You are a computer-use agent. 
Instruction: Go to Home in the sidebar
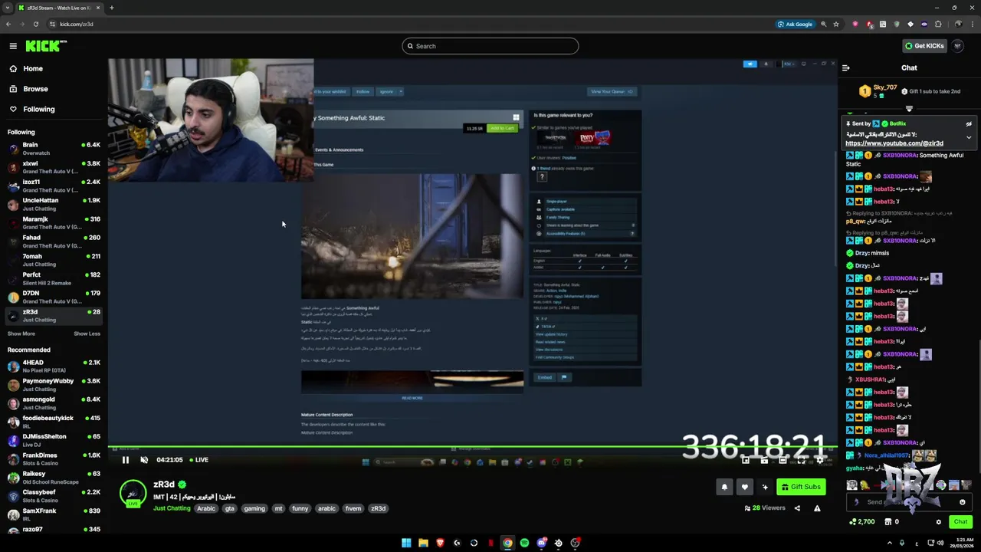point(33,68)
